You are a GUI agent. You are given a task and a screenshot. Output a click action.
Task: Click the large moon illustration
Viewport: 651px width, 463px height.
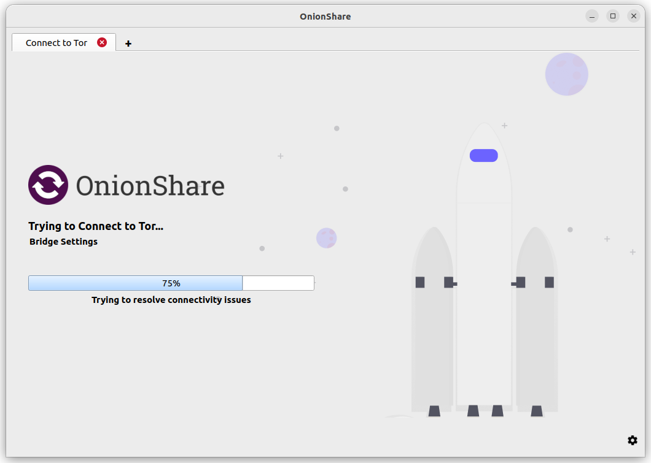click(x=567, y=74)
